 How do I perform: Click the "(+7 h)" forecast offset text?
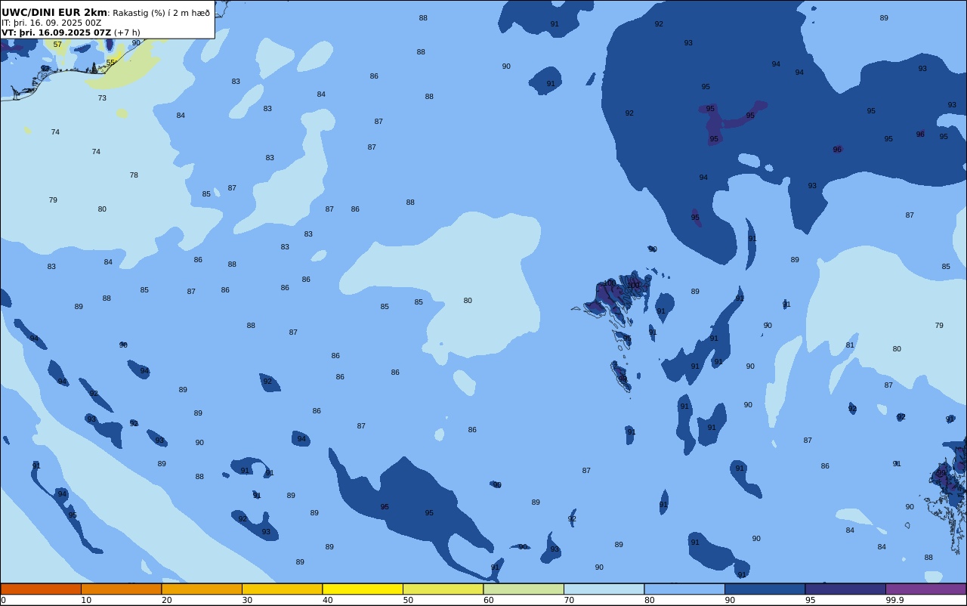click(127, 32)
